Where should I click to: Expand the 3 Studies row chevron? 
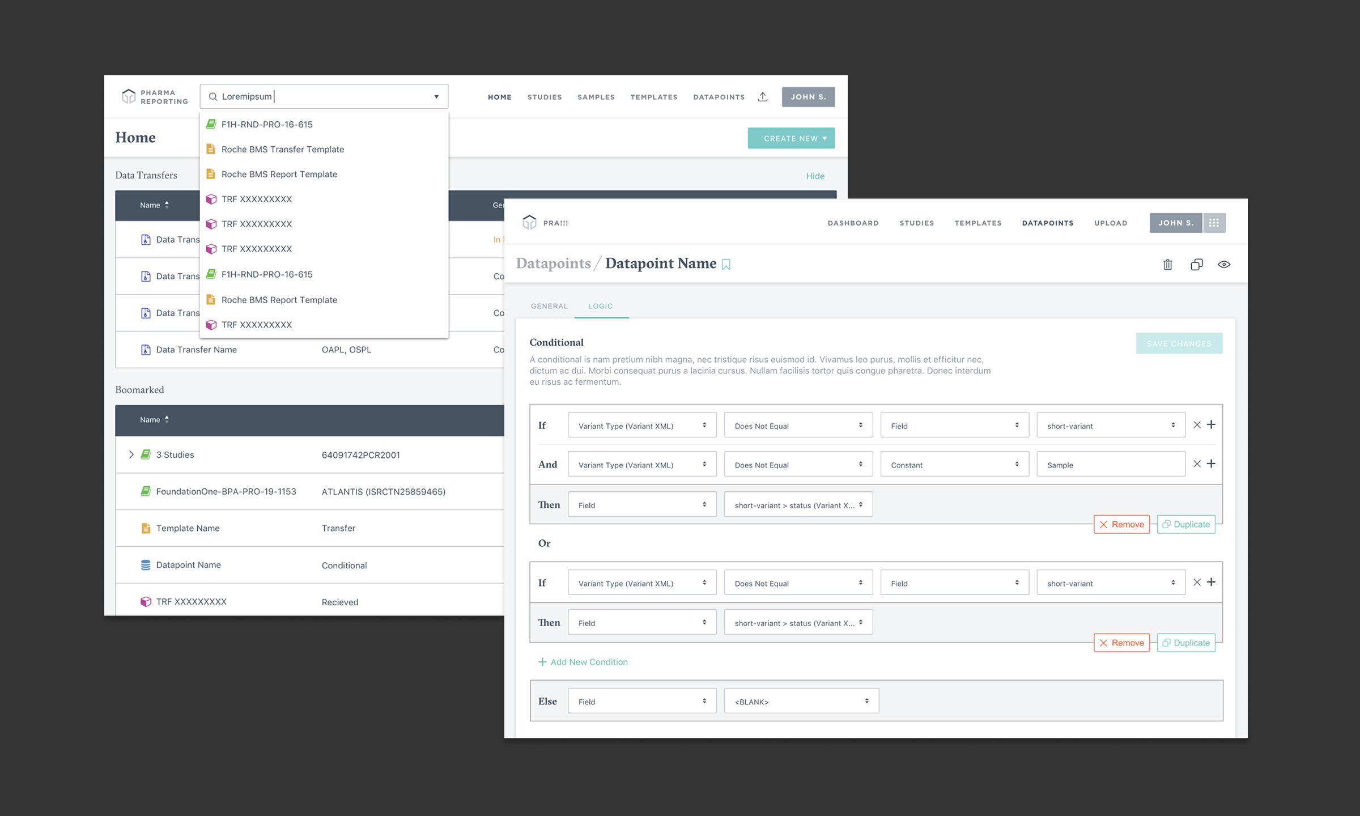click(131, 454)
